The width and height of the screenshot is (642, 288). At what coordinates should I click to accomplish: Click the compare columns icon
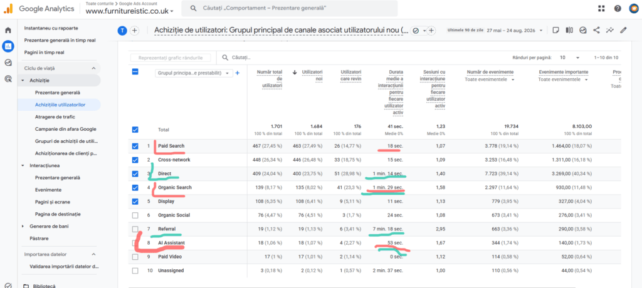coord(569,30)
